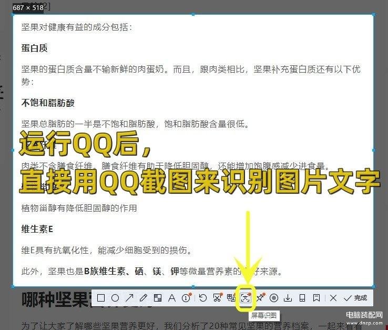The height and width of the screenshot is (330, 388).
Task: Click the 687 × 518 size label
Action: point(28,8)
